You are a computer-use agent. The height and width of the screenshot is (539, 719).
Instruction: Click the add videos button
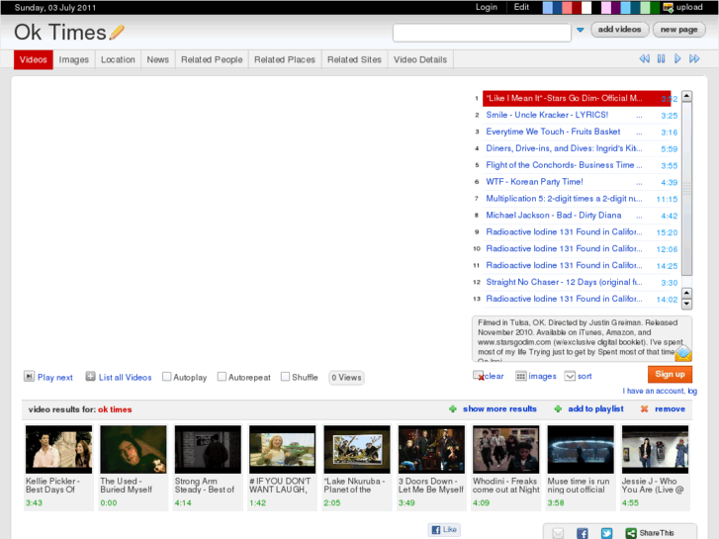(619, 30)
